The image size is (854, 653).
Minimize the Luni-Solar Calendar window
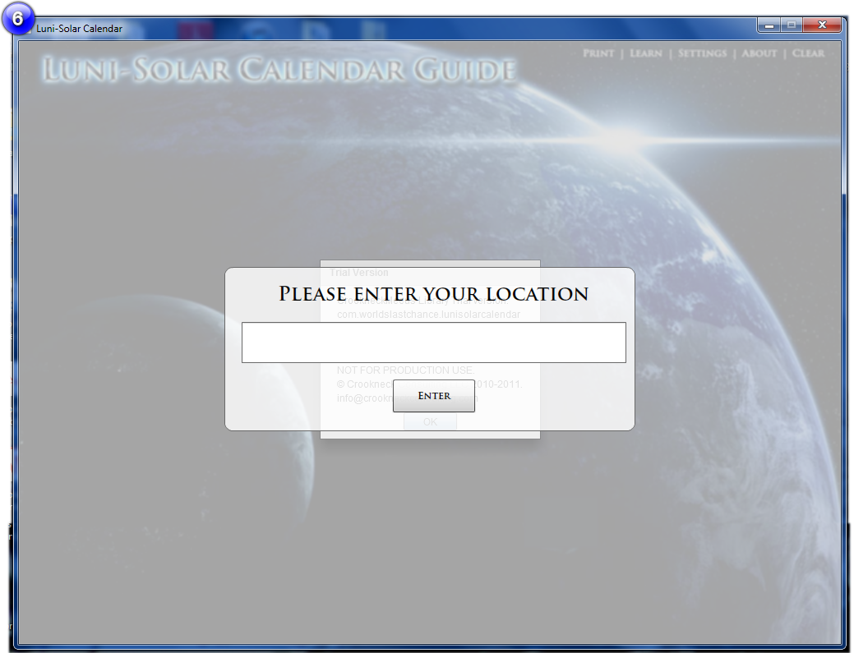[769, 25]
